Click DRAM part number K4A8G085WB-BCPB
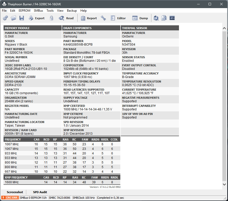The width and height of the screenshot is (228, 201). click(x=78, y=44)
